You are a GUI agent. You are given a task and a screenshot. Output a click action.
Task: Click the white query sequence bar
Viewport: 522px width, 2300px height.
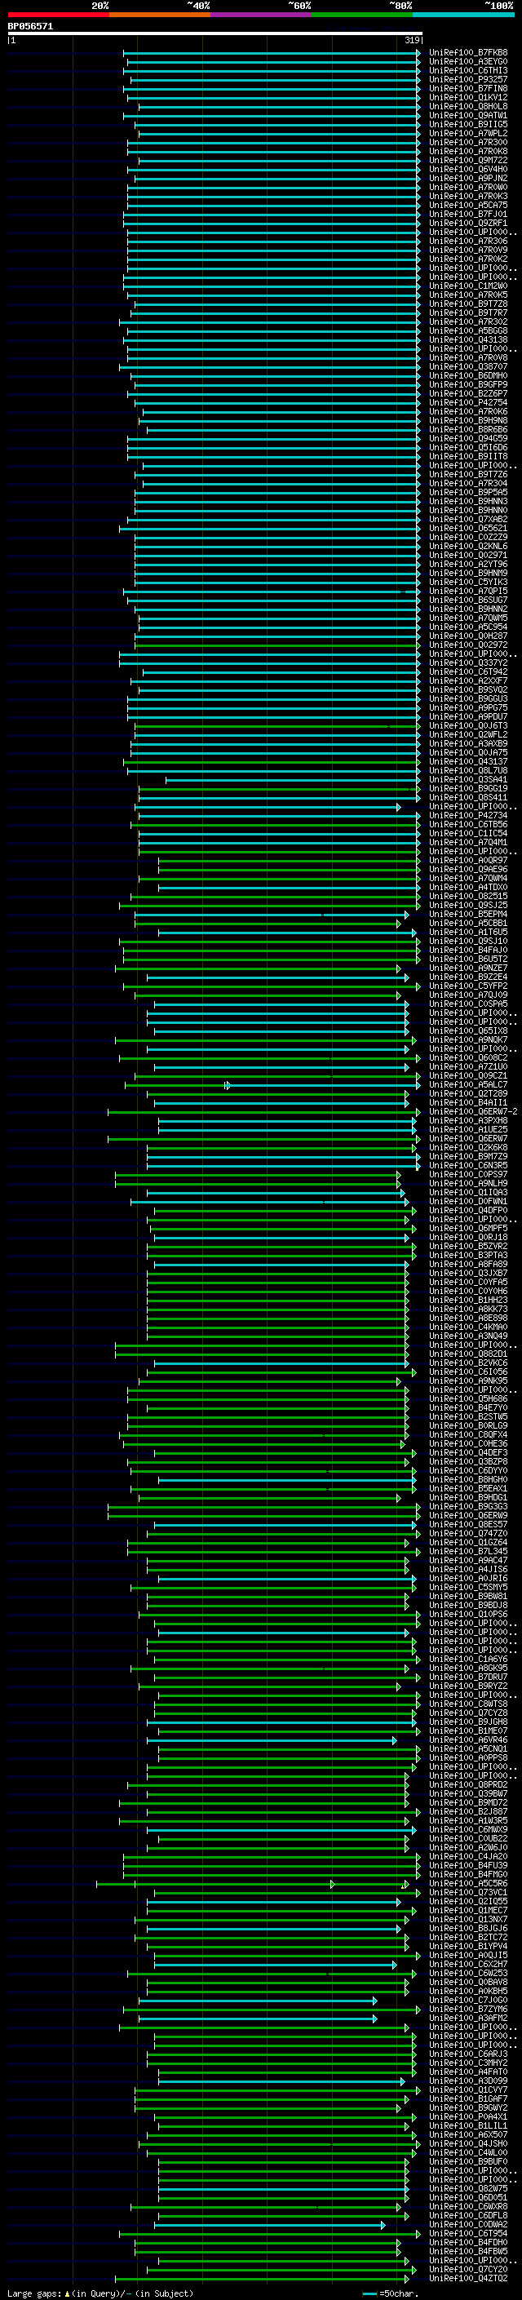point(215,34)
